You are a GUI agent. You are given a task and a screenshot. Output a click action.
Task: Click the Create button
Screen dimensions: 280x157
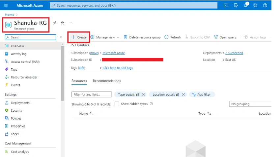tap(79, 37)
